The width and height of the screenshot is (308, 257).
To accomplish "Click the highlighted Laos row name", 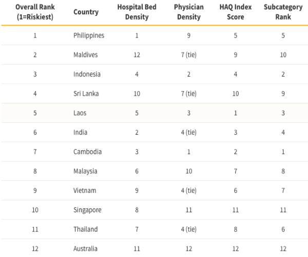I will (x=80, y=113).
